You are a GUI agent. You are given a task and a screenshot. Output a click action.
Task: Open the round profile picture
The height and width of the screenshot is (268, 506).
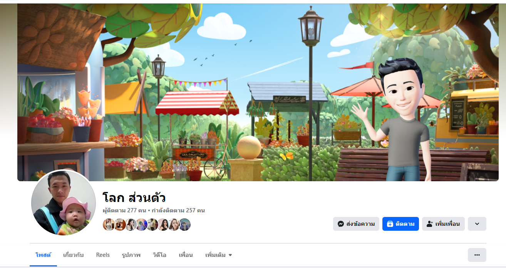[x=64, y=202]
